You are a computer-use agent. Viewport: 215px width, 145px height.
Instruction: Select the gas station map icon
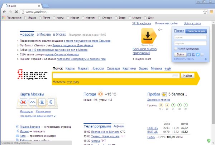(42, 102)
